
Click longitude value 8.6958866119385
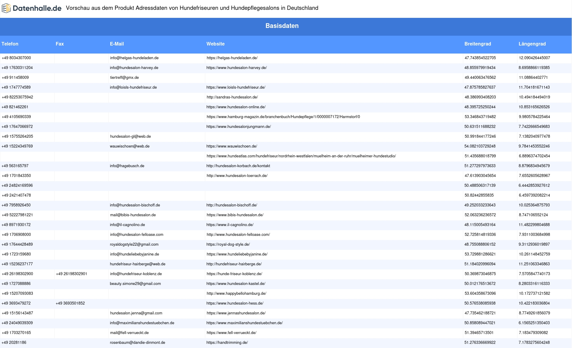(x=534, y=68)
